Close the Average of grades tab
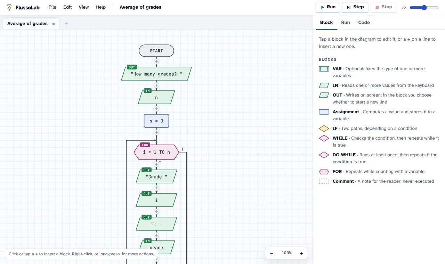This screenshot has height=264, width=445. [x=54, y=24]
